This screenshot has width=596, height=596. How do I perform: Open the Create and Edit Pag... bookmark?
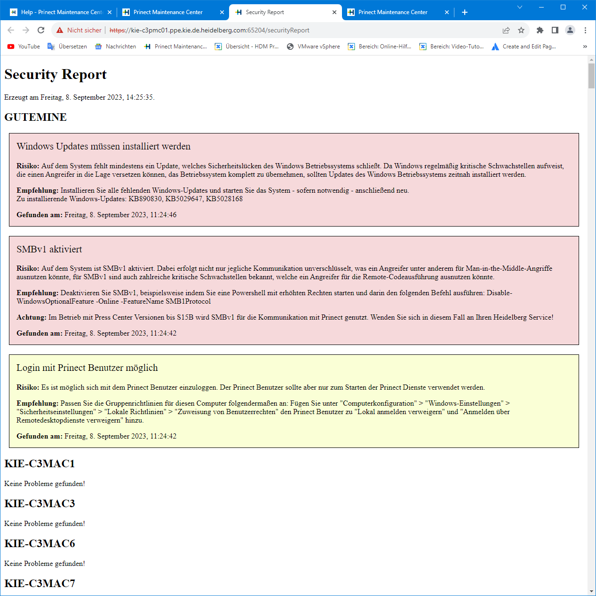click(524, 47)
